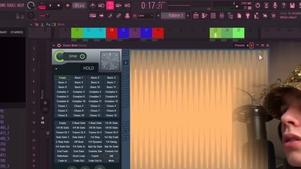
Task: Toggle the link/multilink controllers icon
Action: tap(119, 15)
